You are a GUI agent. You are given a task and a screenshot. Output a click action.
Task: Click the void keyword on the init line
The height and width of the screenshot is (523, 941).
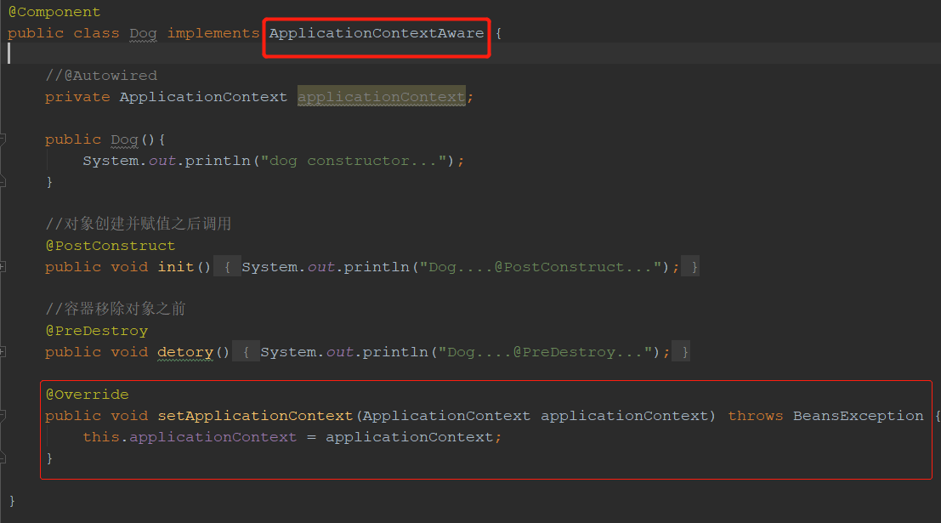(x=129, y=267)
